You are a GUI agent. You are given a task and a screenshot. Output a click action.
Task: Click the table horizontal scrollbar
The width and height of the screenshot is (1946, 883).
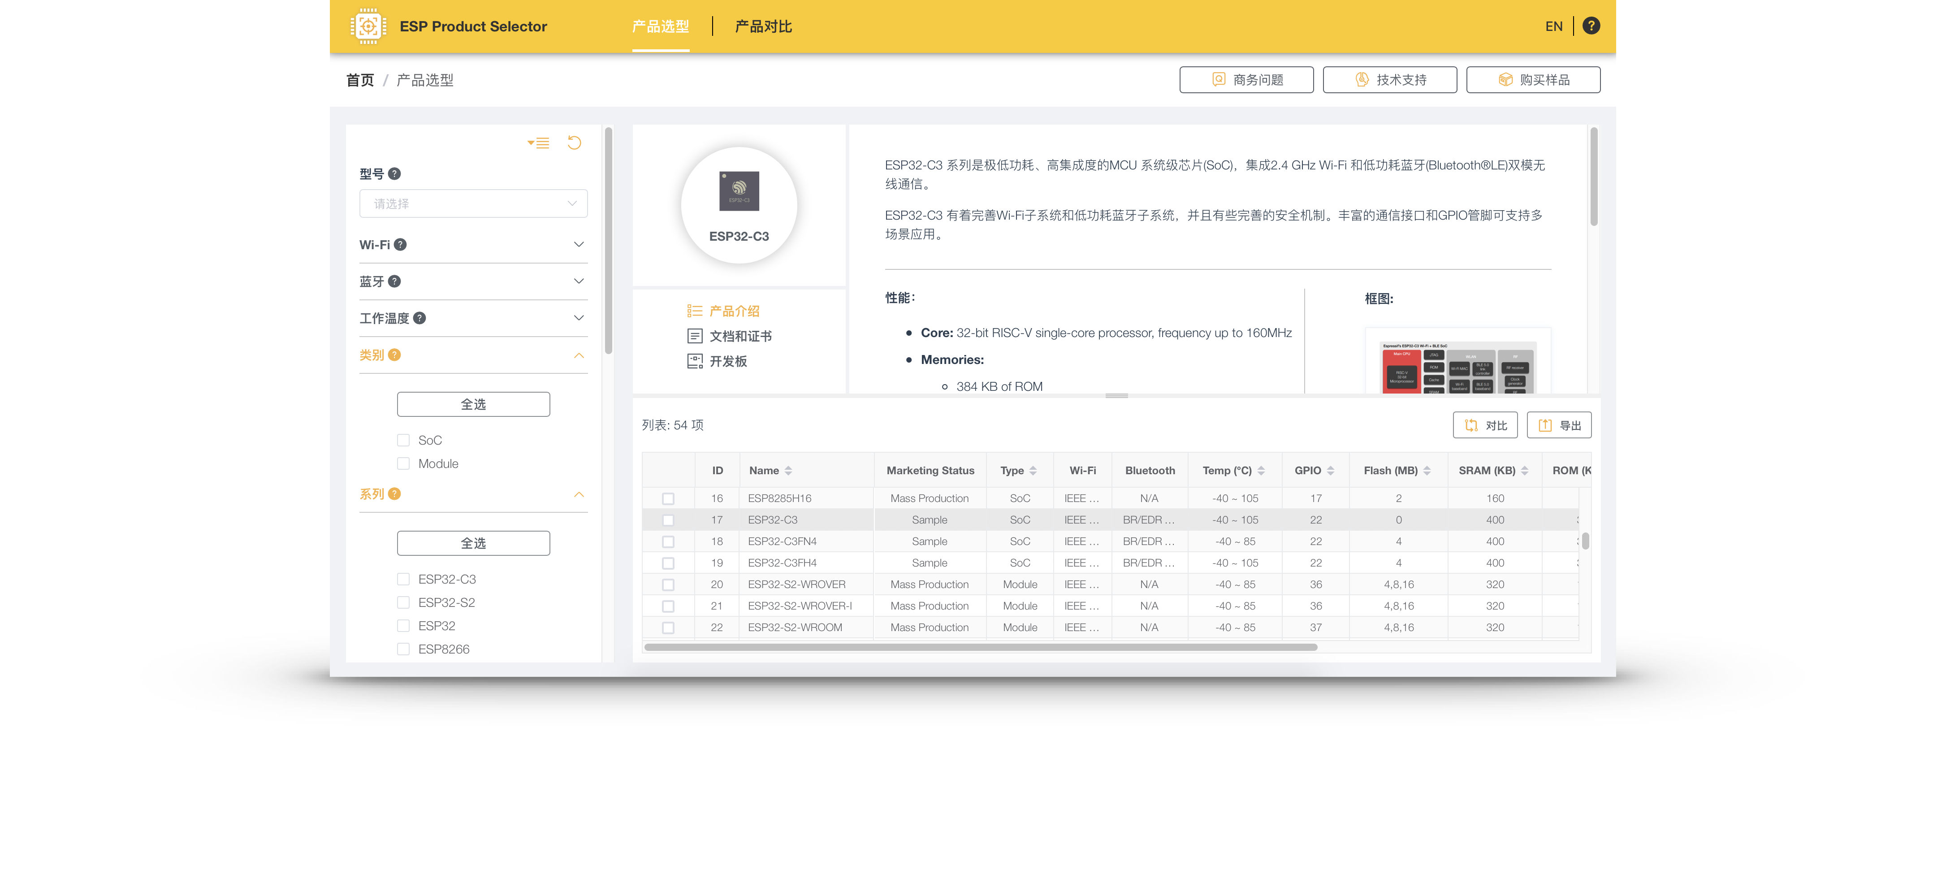click(980, 647)
